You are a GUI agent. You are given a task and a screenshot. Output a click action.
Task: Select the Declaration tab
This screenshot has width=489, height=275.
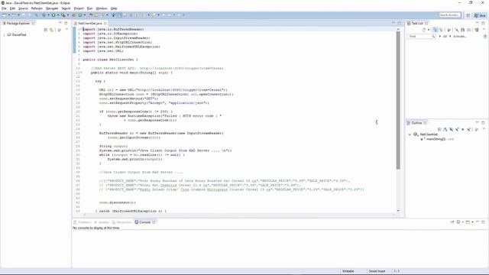pos(122,222)
